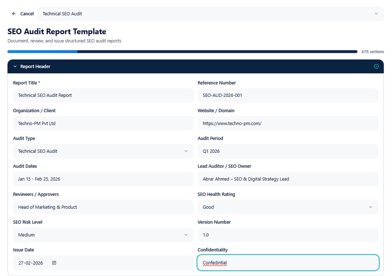
Task: Click the Report Title * label
Action: [x=26, y=83]
